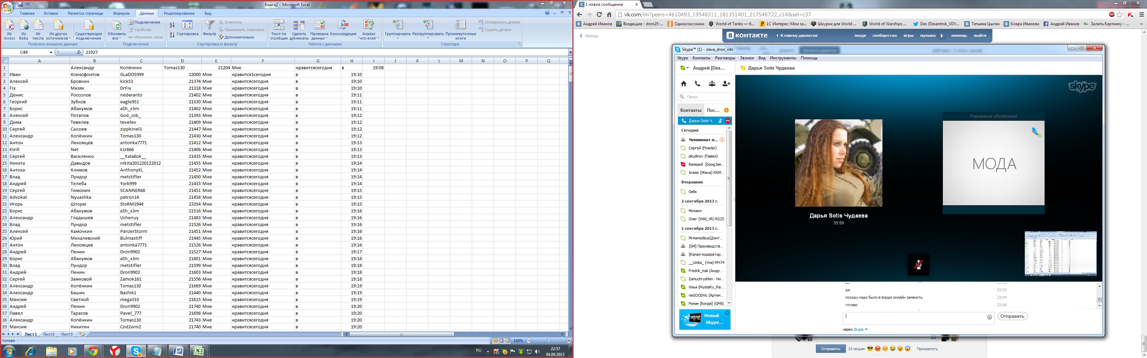Click insert new worksheet tab icon
This screenshot has width=1147, height=358.
(82, 334)
